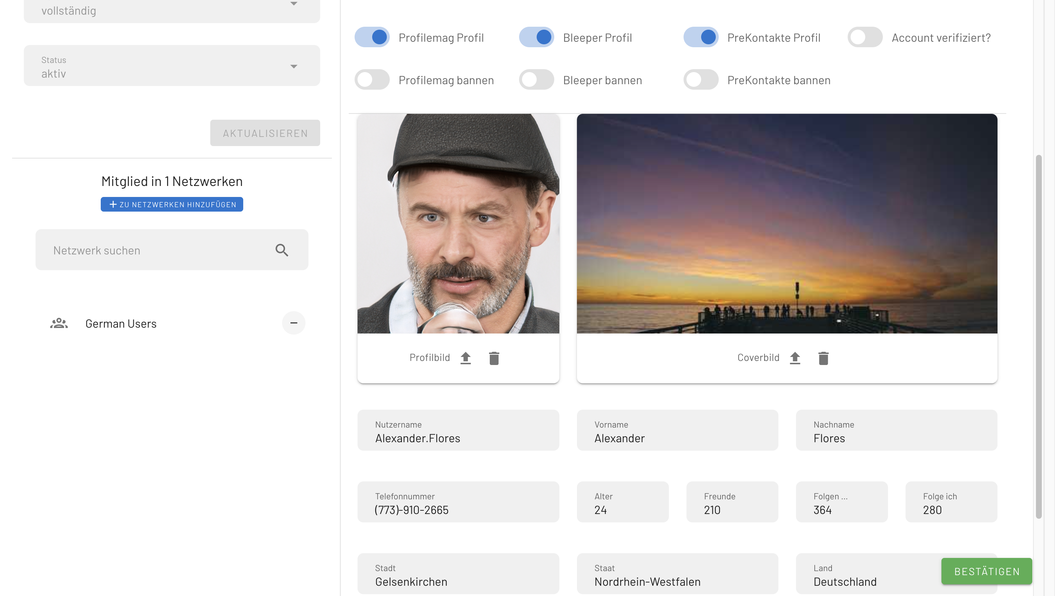Click the Netzwerk suchen magnifier icon
Image resolution: width=1055 pixels, height=596 pixels.
[x=282, y=250]
